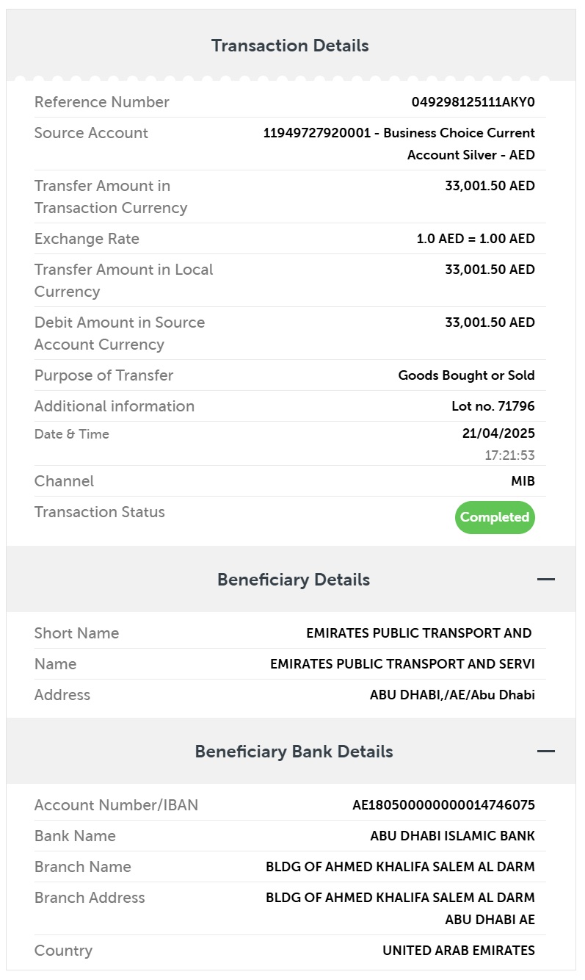Click the UNITED ARAB EMIRATES country value
This screenshot has width=585, height=980.
(x=459, y=951)
